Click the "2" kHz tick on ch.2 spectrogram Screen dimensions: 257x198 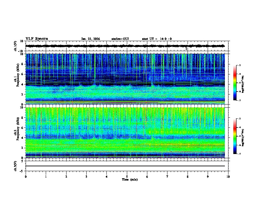click(x=22, y=148)
